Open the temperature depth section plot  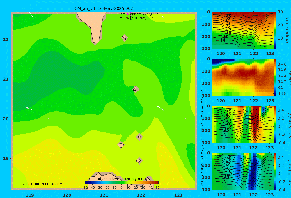pyautogui.click(x=243, y=31)
